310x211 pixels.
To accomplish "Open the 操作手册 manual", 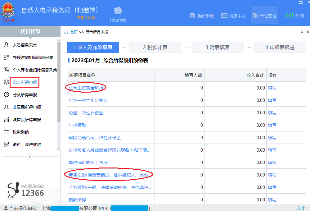I will point(202,15).
